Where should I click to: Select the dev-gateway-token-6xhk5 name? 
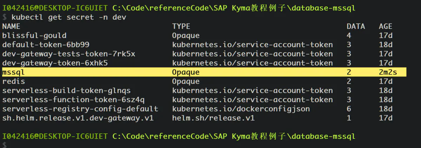55,63
